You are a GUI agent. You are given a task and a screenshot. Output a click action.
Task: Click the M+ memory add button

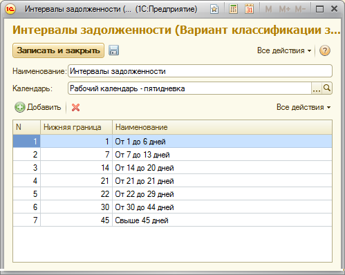(x=285, y=9)
